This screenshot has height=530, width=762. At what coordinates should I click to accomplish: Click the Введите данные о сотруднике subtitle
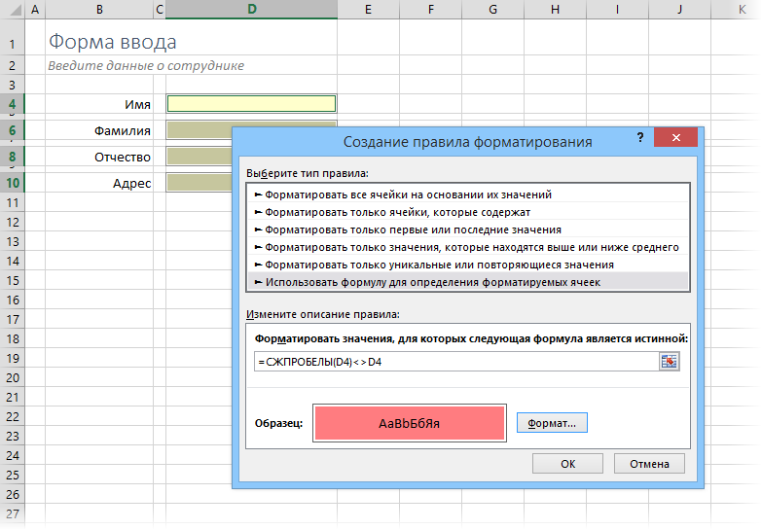(x=146, y=65)
